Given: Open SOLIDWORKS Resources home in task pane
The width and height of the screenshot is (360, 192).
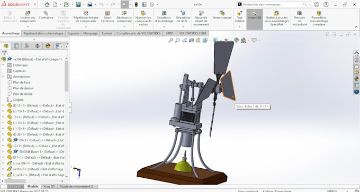Looking at the screenshot, I should click(356, 54).
